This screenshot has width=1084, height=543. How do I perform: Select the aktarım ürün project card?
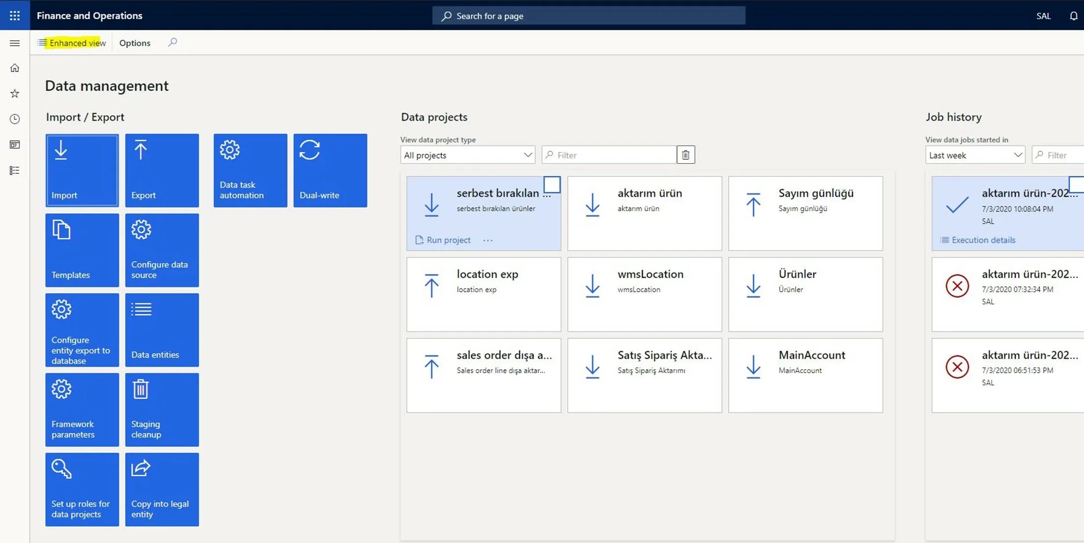pos(645,214)
